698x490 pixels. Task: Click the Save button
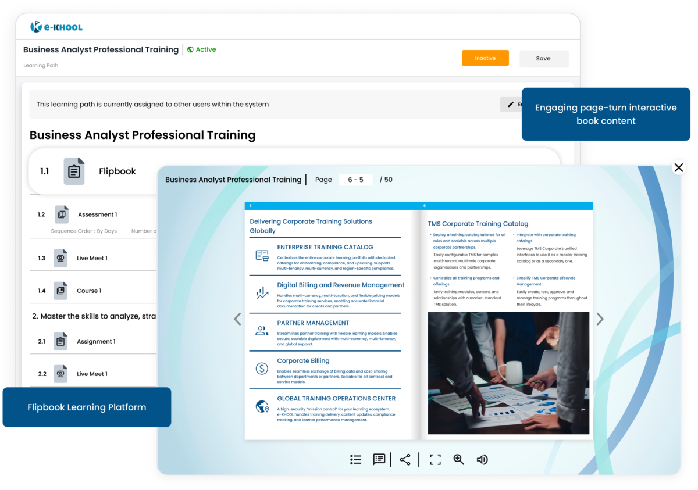coord(543,59)
